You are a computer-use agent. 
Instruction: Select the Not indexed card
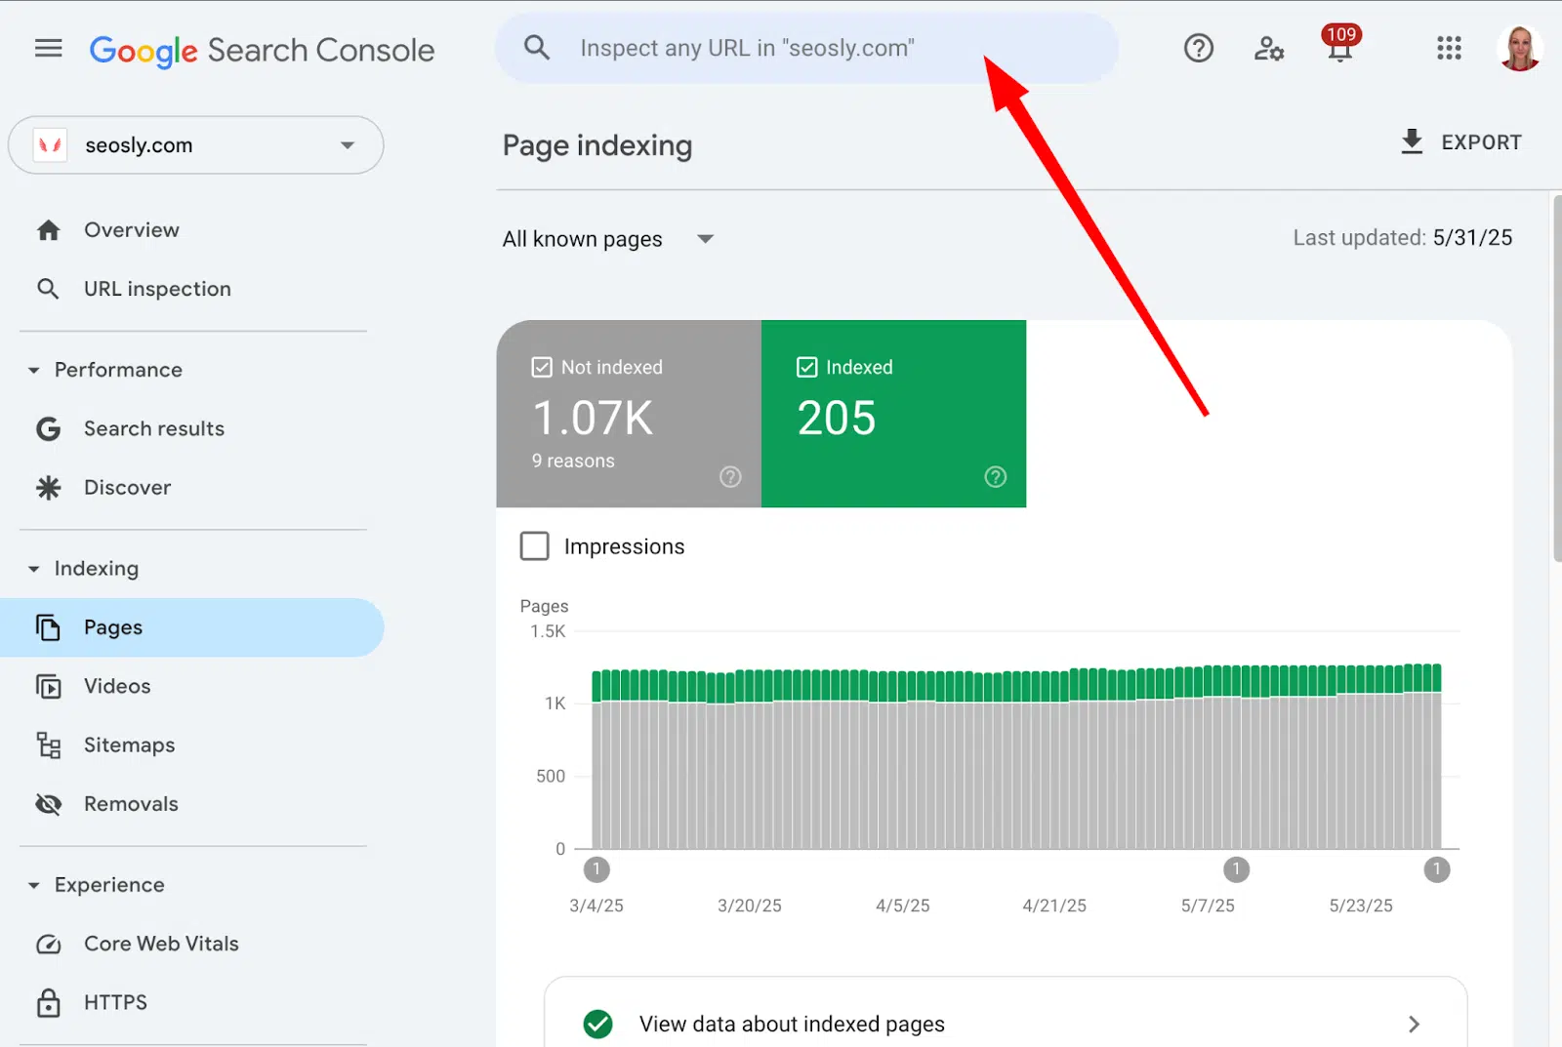tap(628, 415)
